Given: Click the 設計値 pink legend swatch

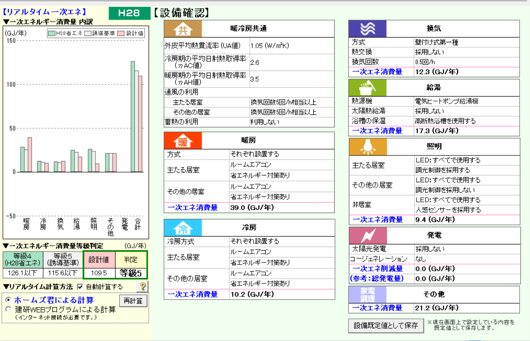Looking at the screenshot, I should click(x=121, y=33).
